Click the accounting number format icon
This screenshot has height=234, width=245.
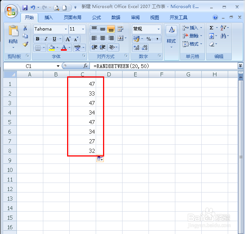(x=136, y=39)
